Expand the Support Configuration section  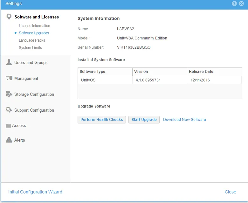pyautogui.click(x=34, y=110)
